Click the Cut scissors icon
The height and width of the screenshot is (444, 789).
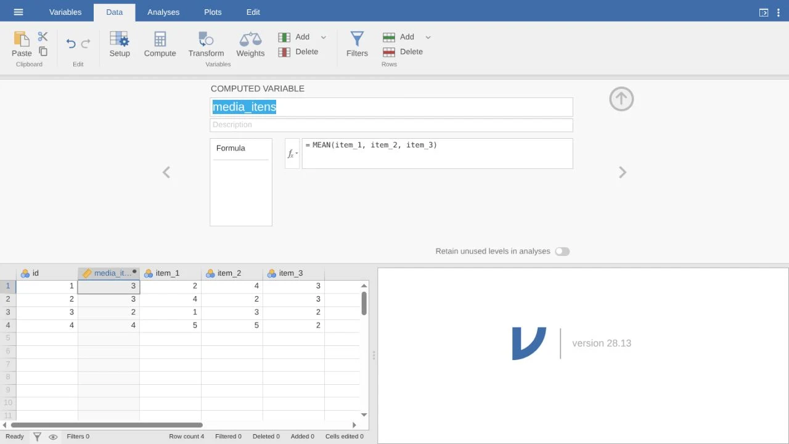click(43, 37)
